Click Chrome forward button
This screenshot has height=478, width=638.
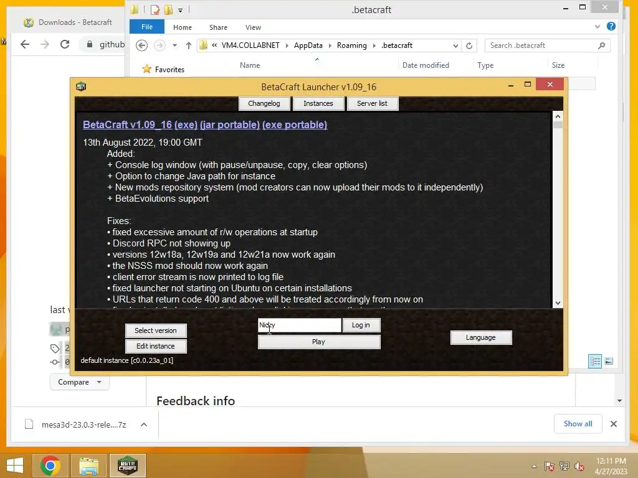tap(45, 44)
